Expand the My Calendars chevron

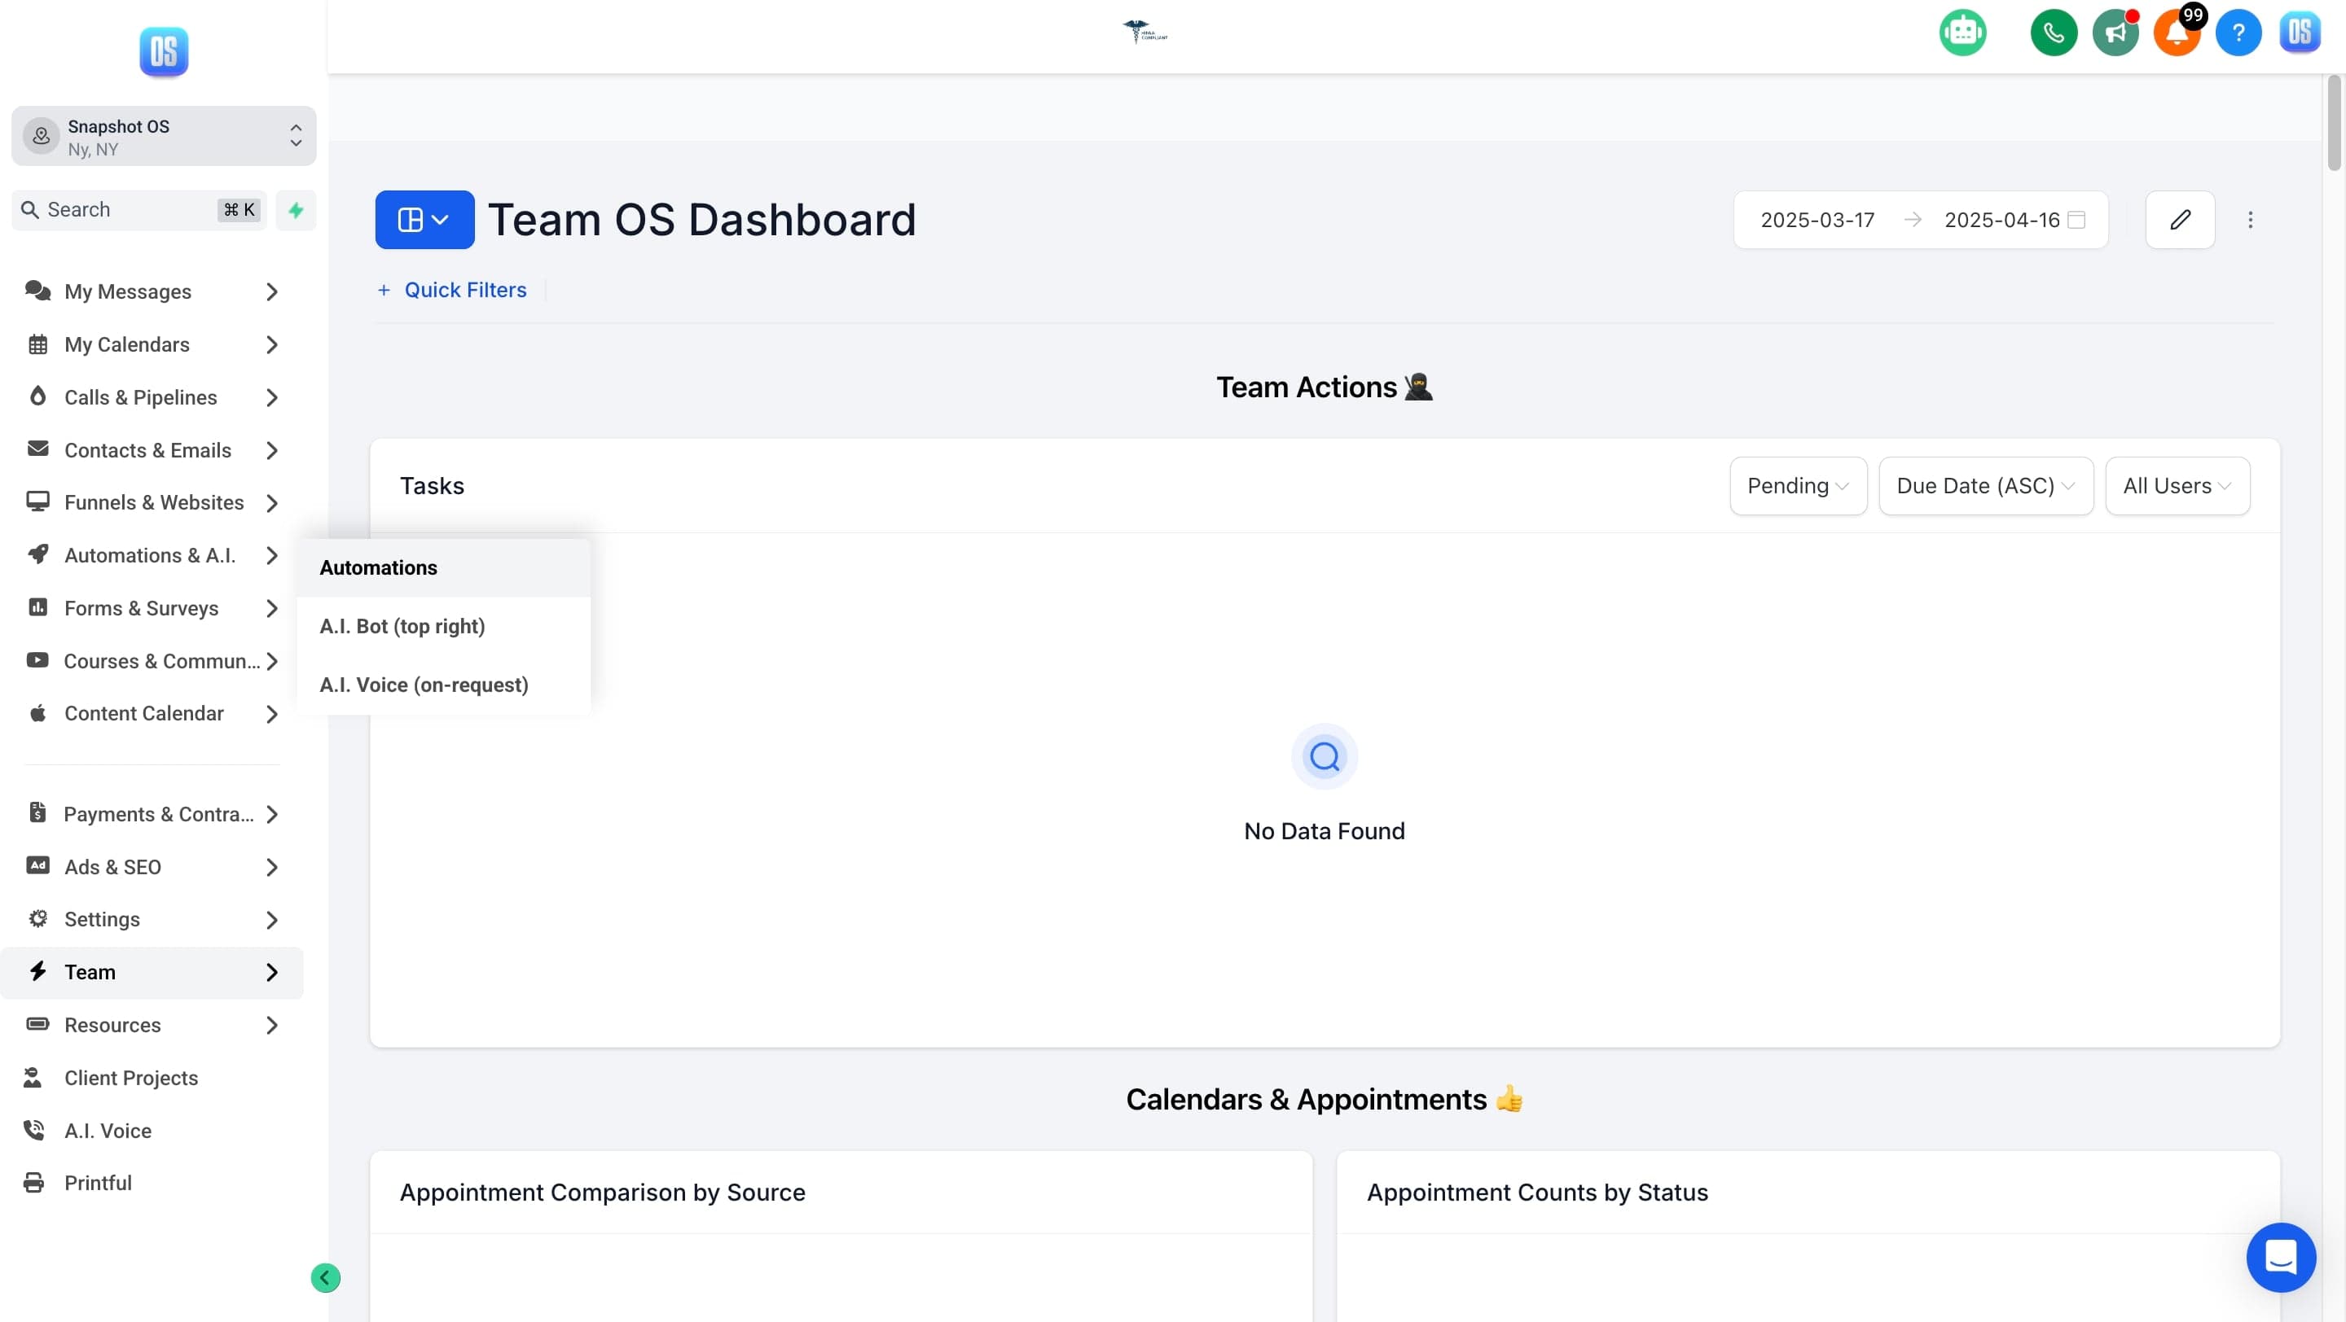[x=271, y=345]
